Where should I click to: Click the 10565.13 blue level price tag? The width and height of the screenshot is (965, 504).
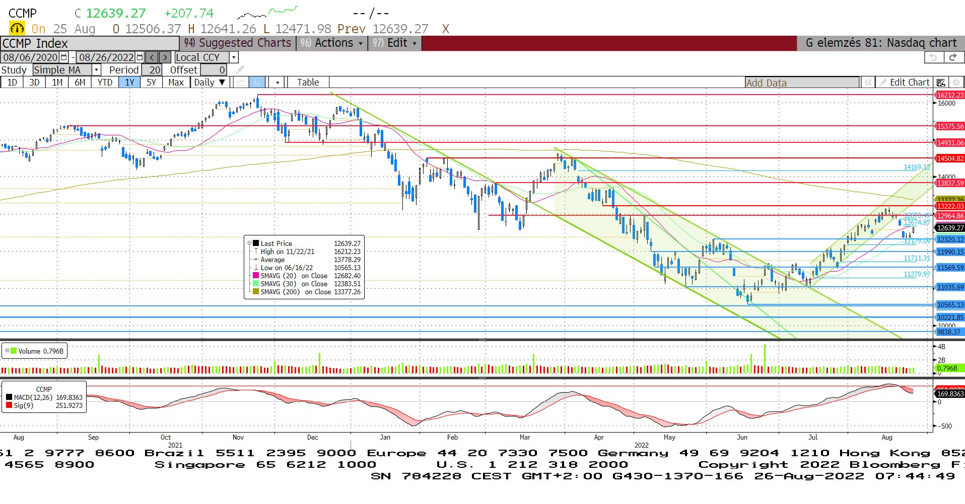pos(950,305)
